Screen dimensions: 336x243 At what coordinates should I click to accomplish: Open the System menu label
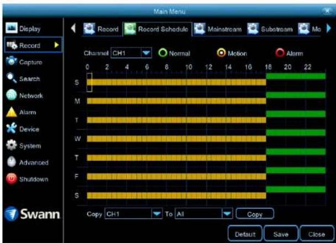(30, 146)
